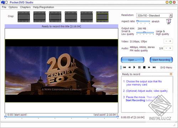Adjust the Aspect ratio slider
178x128 pixels.
(x=143, y=21)
